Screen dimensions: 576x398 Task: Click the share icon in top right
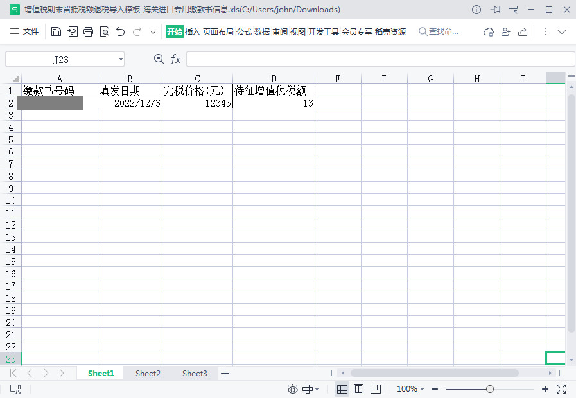523,31
